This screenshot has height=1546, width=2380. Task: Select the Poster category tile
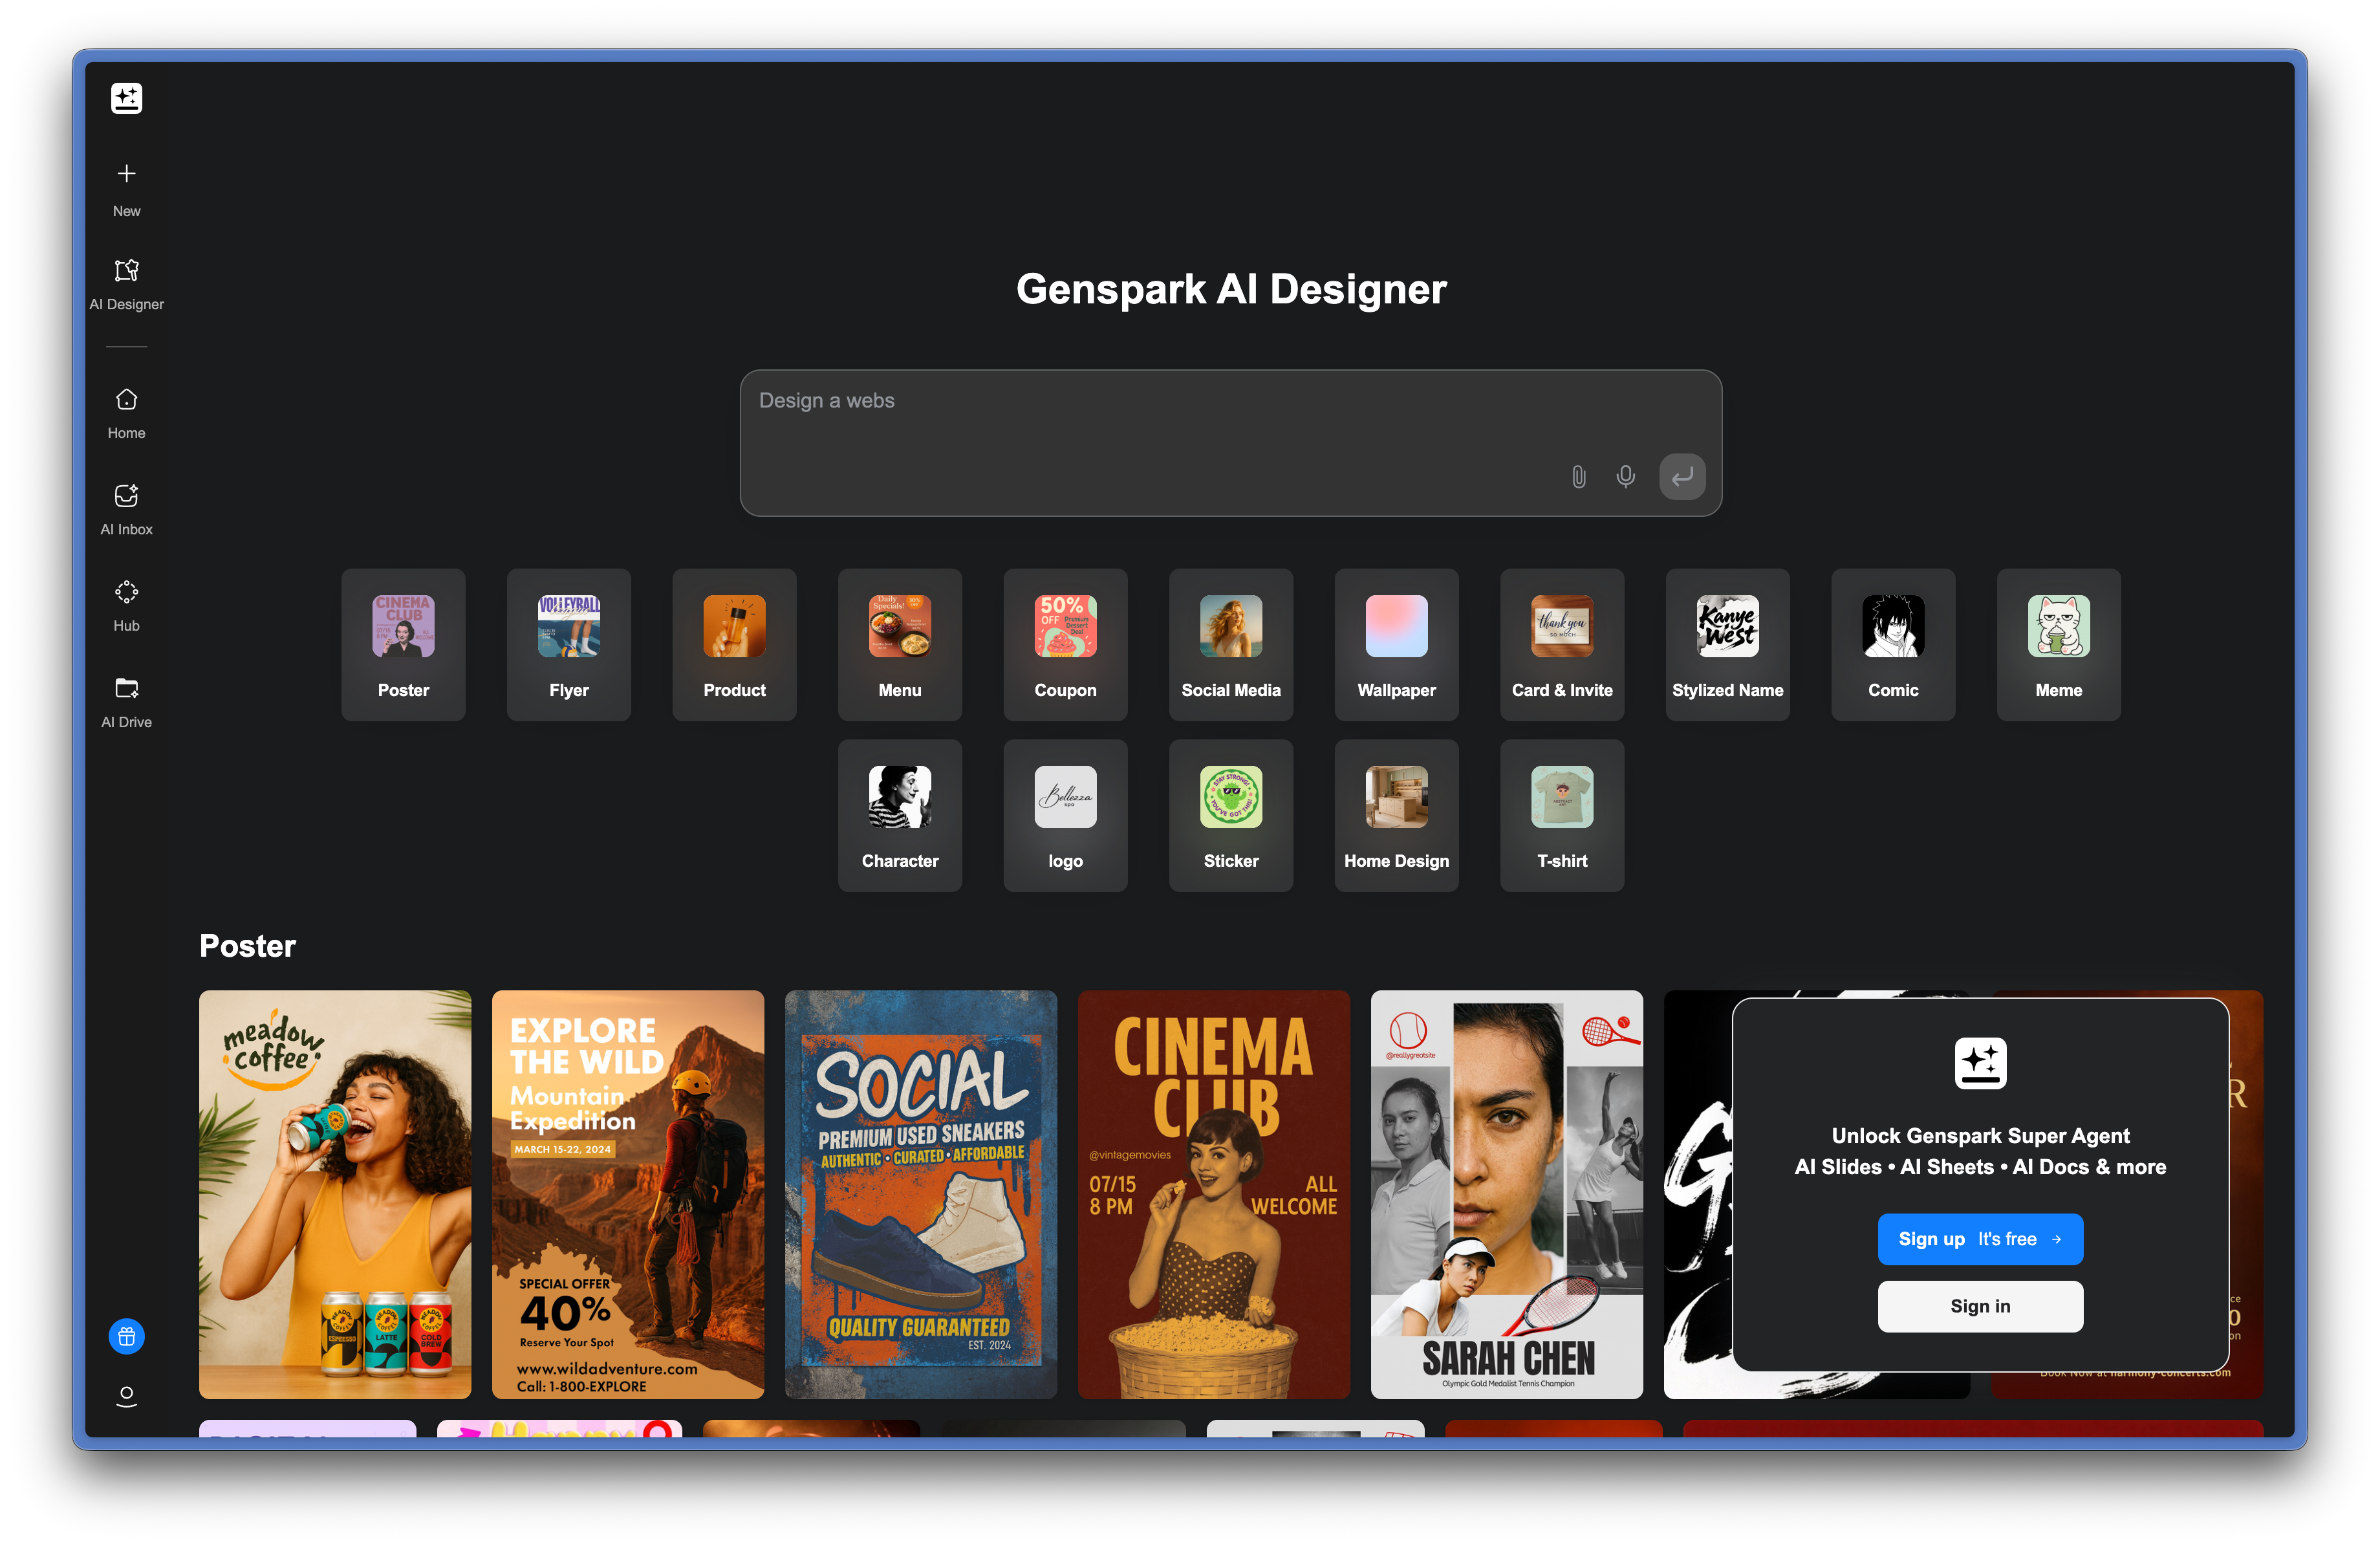403,644
